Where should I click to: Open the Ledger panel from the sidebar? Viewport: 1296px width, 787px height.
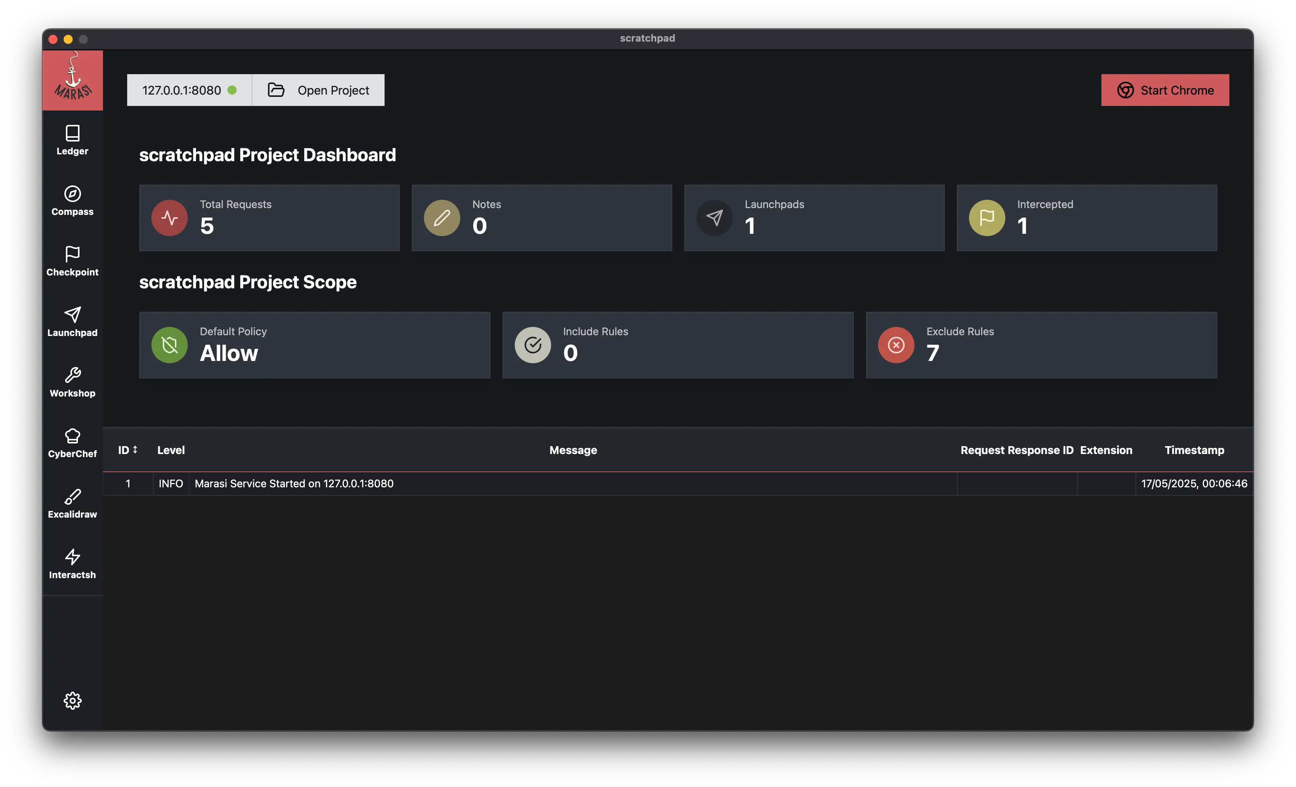[x=73, y=140]
